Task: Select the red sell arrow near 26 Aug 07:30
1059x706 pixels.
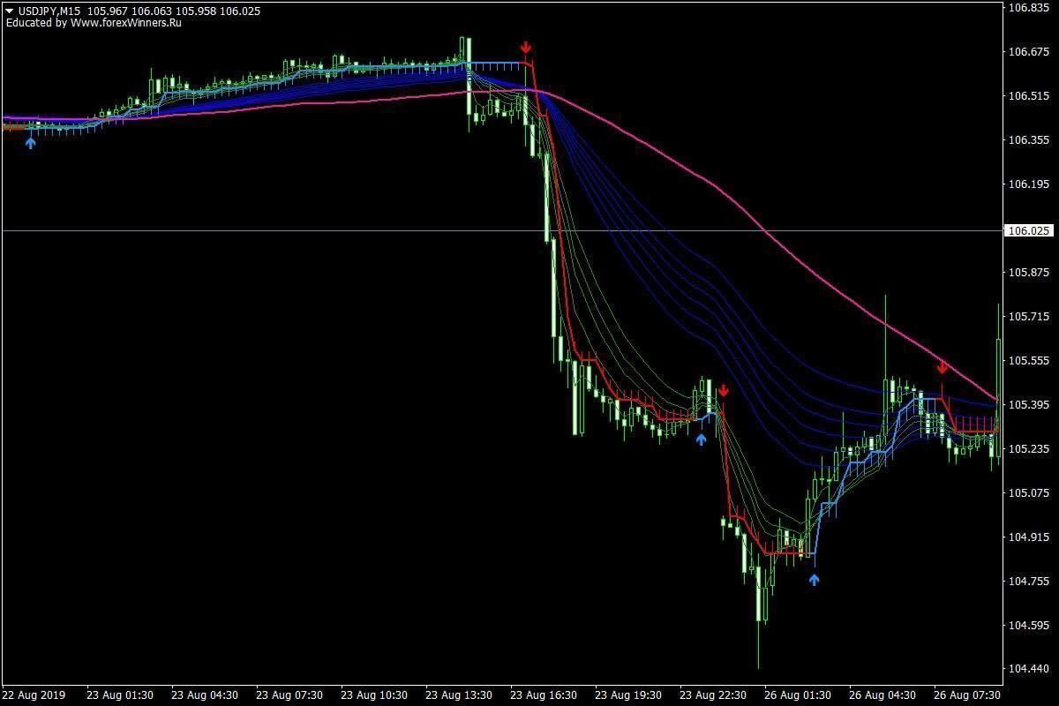Action: pyautogui.click(x=943, y=367)
